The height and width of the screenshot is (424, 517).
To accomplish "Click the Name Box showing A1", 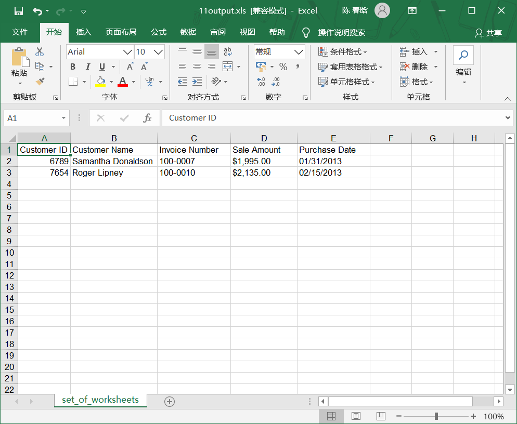I will [36, 118].
